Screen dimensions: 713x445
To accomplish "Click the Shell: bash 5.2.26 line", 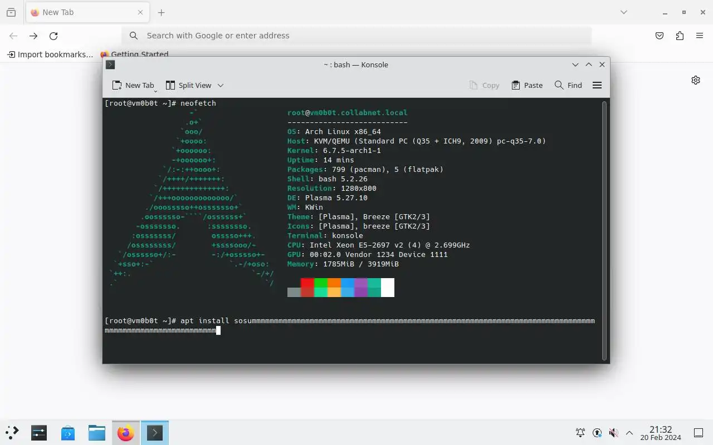I will [328, 179].
